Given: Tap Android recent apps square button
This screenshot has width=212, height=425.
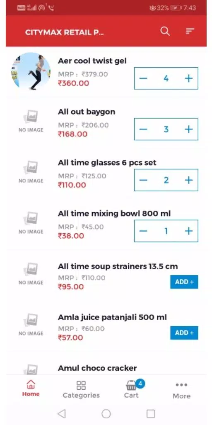Looking at the screenshot, I should point(151,414).
